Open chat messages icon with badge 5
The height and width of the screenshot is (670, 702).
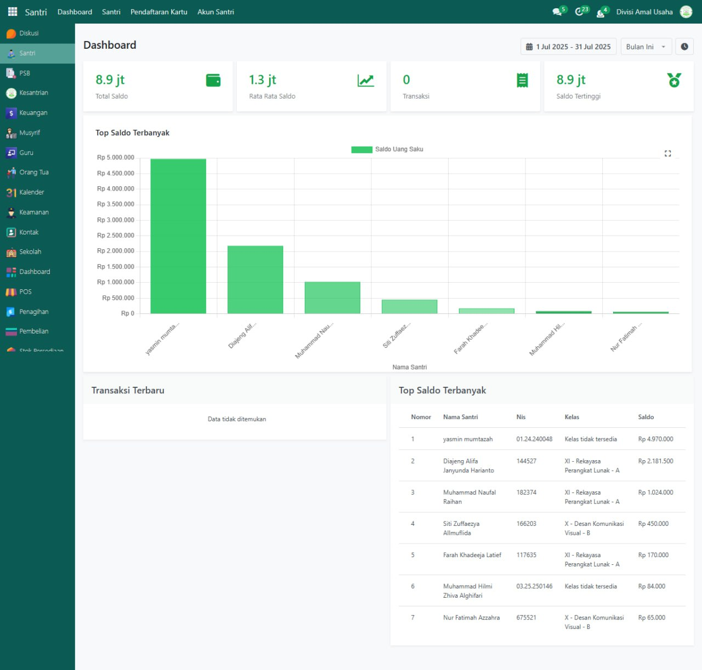coord(558,12)
